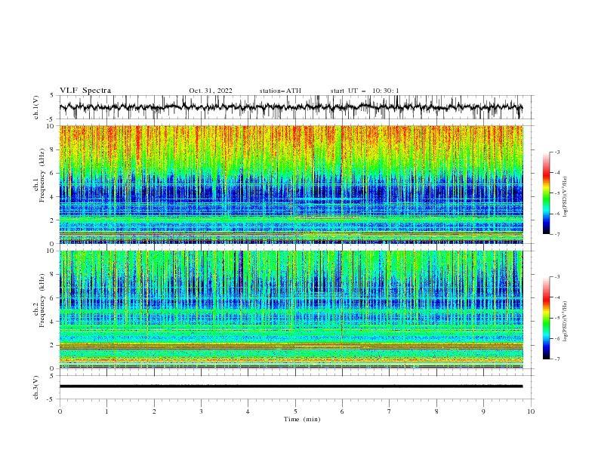Click the ch.1 voltage waveform trace panel
Image resolution: width=598 pixels, height=462 pixels.
tap(296, 107)
